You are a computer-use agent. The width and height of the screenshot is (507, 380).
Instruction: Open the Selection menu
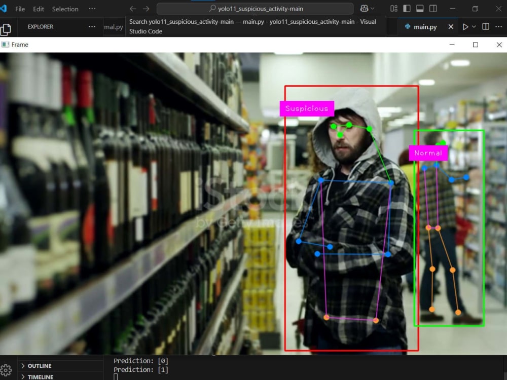click(x=65, y=9)
